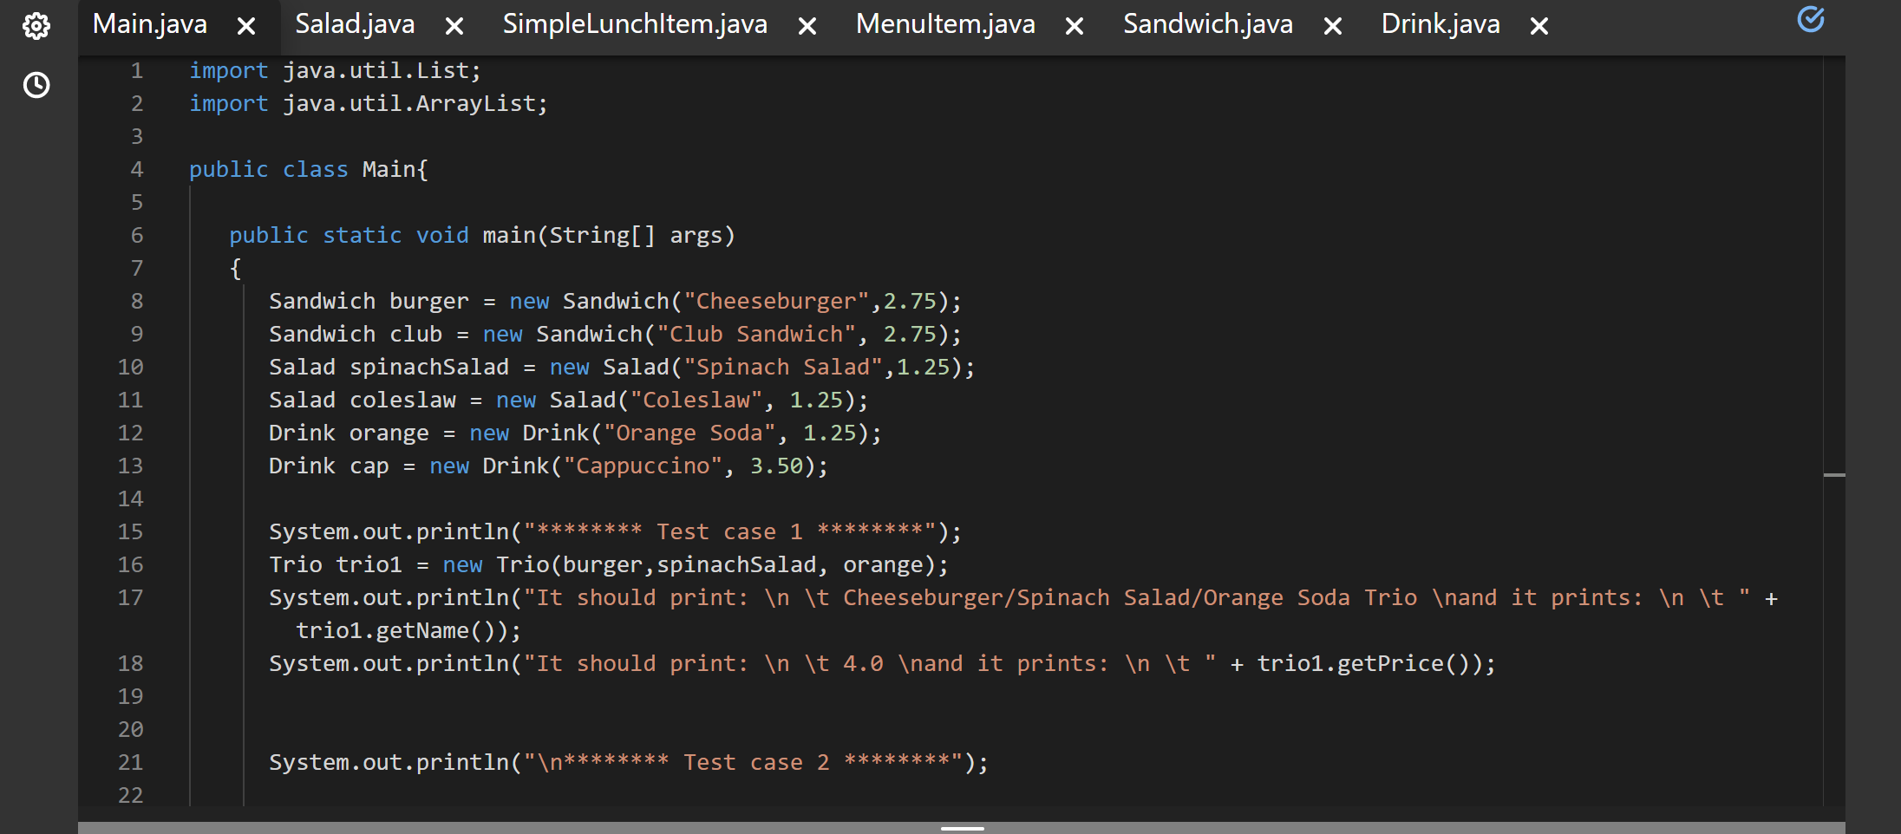Close the Drink.java tab

click(1538, 26)
